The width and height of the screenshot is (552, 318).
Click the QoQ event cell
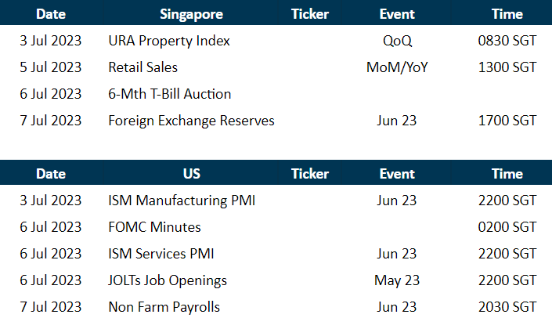[397, 41]
